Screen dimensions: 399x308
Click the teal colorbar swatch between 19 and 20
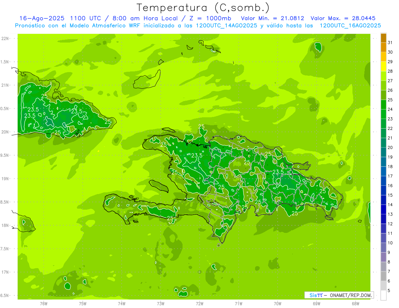click(x=383, y=153)
